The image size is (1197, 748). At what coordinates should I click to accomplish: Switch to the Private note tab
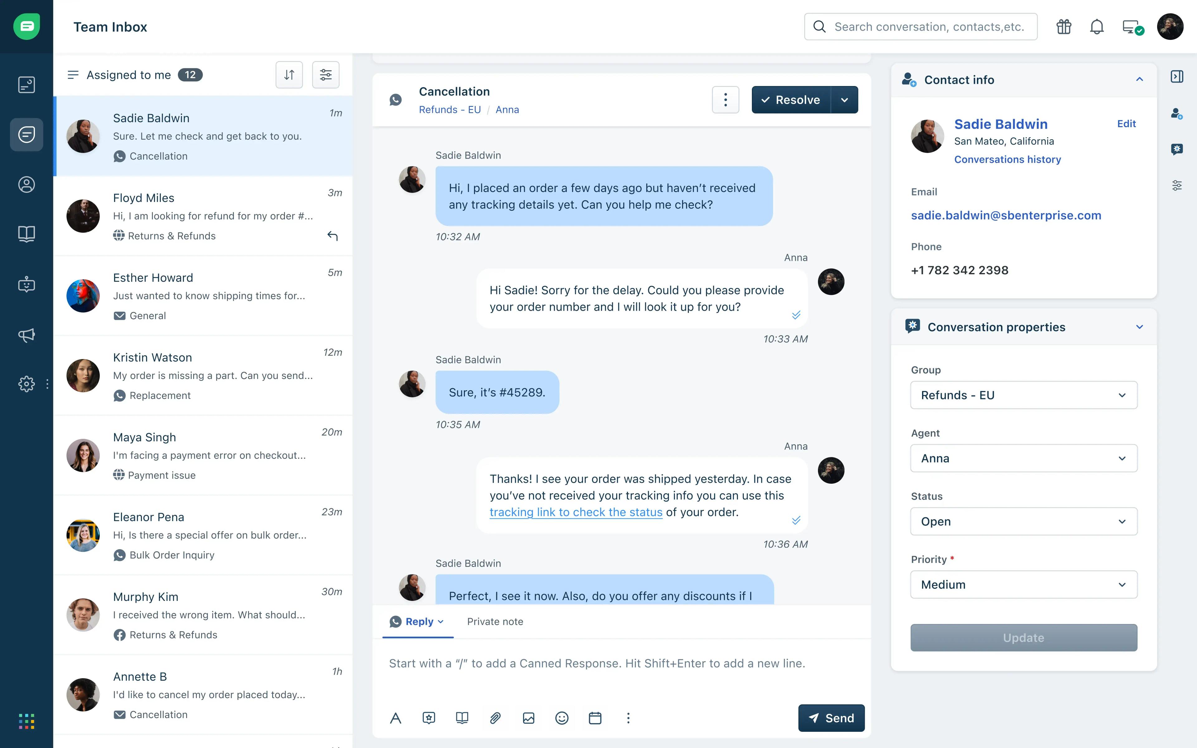point(495,622)
